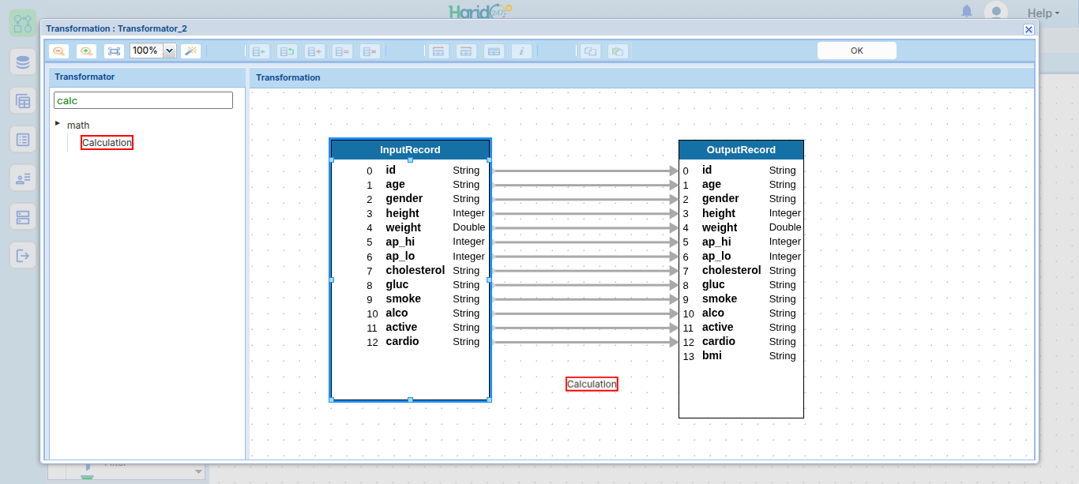This screenshot has height=484, width=1079.
Task: Open the workflow designer sidebar icon
Action: (23, 22)
